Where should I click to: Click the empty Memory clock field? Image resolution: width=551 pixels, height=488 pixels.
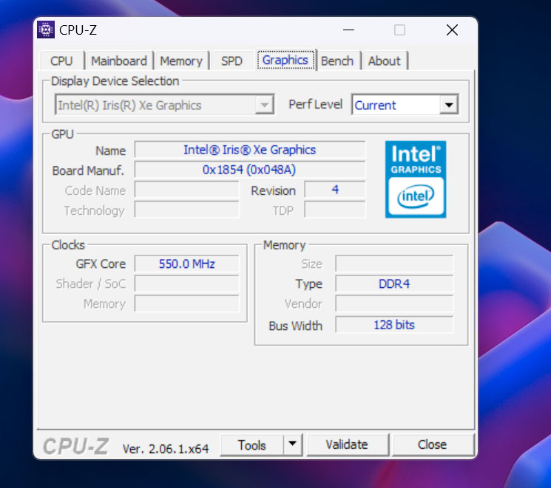pyautogui.click(x=186, y=303)
